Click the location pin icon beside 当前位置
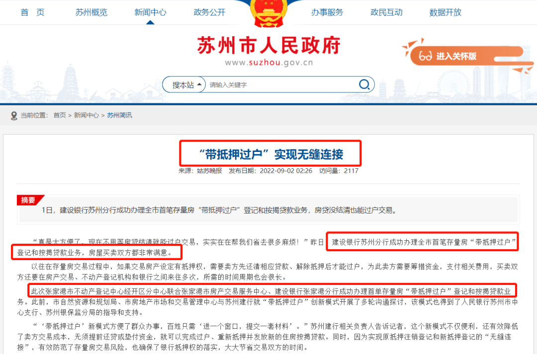 coord(14,115)
